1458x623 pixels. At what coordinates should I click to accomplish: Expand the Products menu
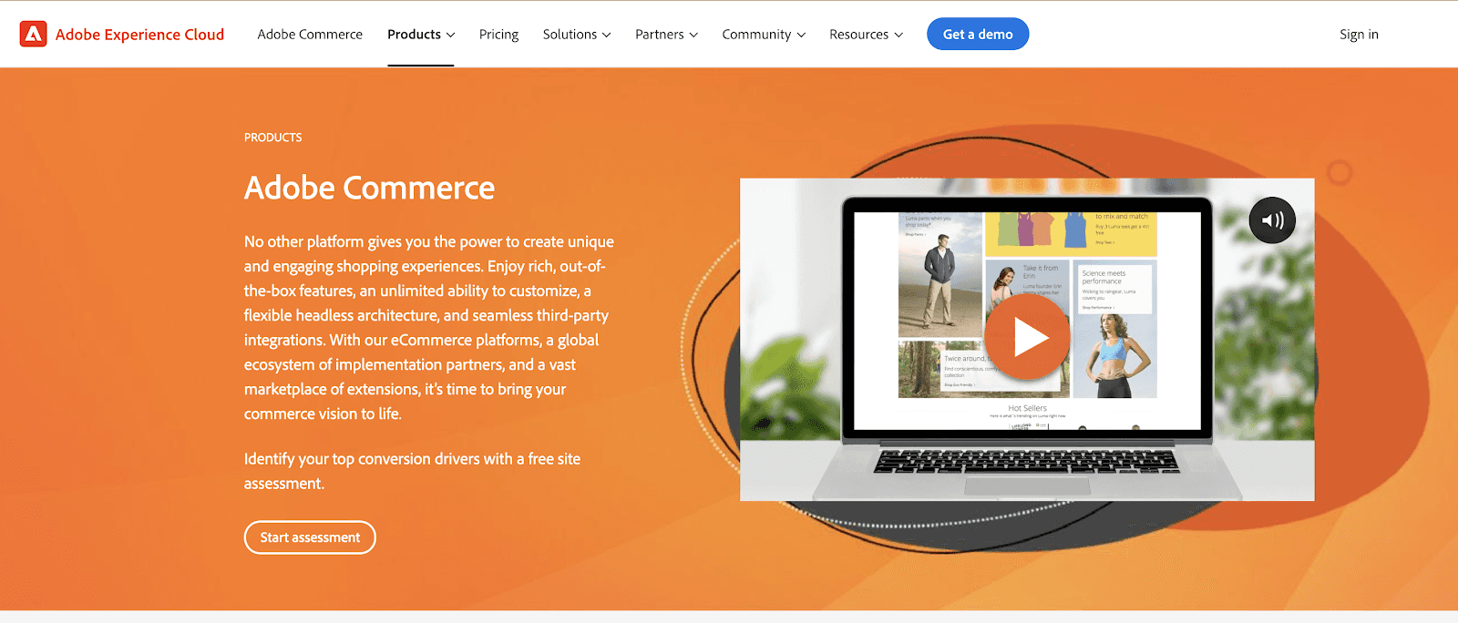click(421, 35)
